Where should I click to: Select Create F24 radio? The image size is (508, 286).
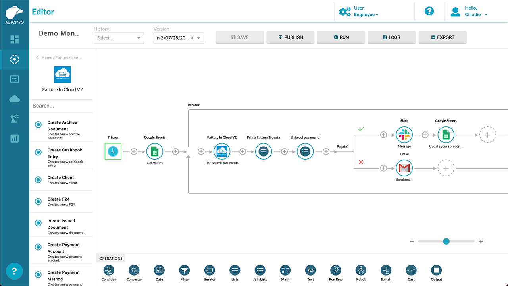point(38,201)
